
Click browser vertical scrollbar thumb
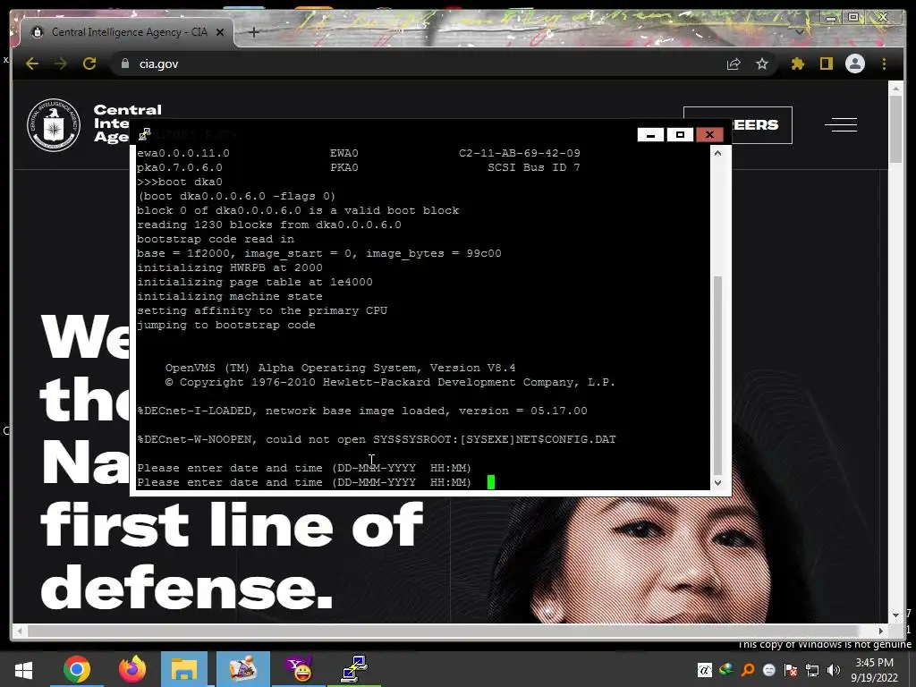(x=895, y=129)
